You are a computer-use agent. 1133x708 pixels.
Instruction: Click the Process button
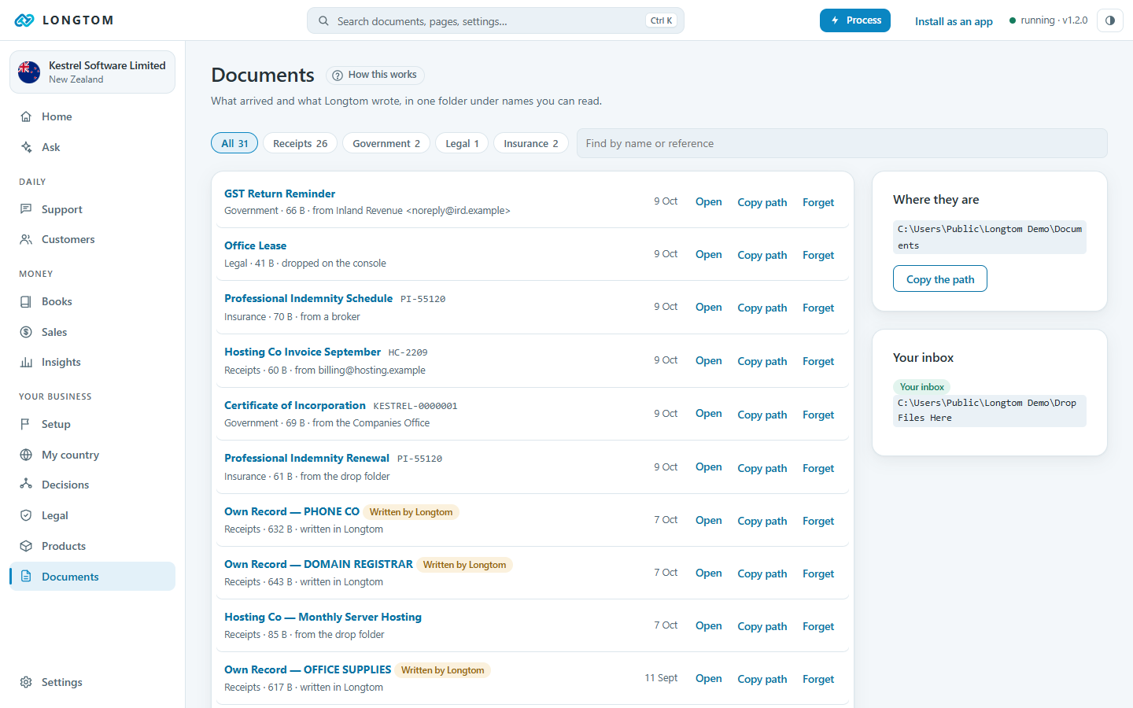[x=855, y=20]
